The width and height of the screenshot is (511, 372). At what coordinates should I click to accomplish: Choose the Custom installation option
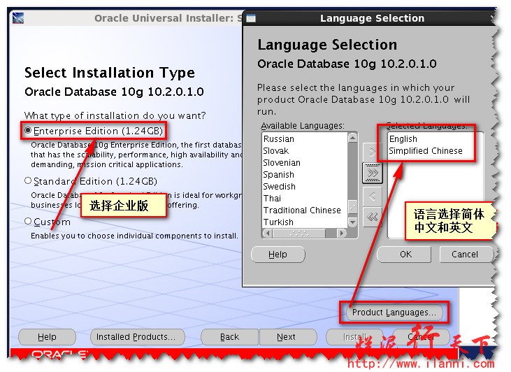29,222
